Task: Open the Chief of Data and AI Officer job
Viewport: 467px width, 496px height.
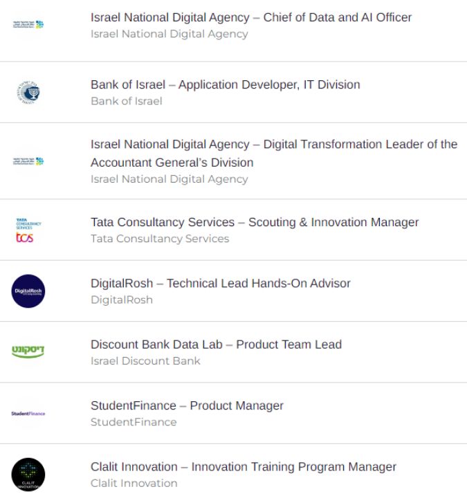Action: (251, 17)
